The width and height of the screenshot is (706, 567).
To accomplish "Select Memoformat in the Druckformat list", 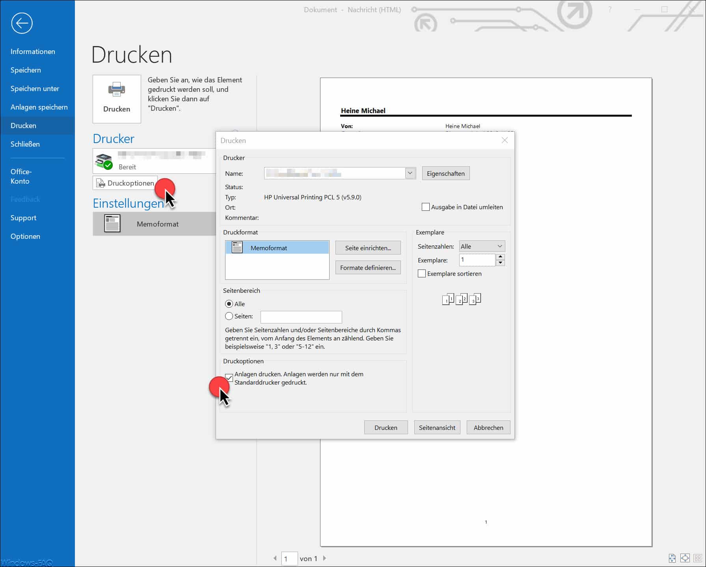I will (277, 248).
